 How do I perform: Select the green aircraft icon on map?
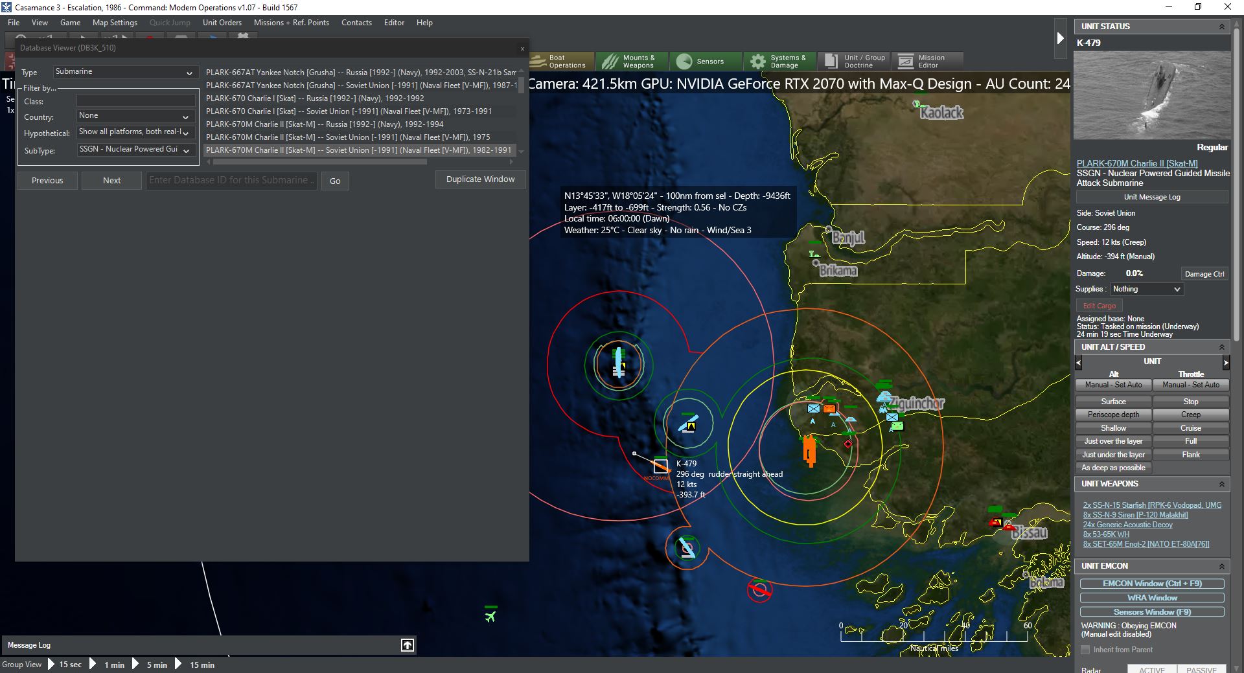tap(490, 616)
